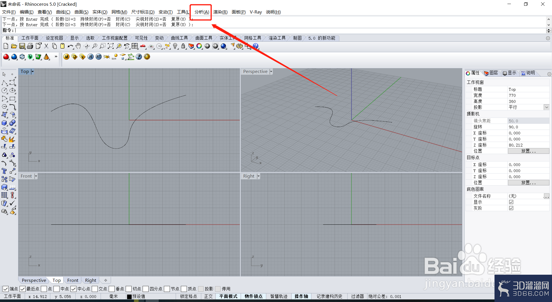Toggle 物件锁点 Osnap in status bar
552x302 pixels.
pyautogui.click(x=254, y=296)
